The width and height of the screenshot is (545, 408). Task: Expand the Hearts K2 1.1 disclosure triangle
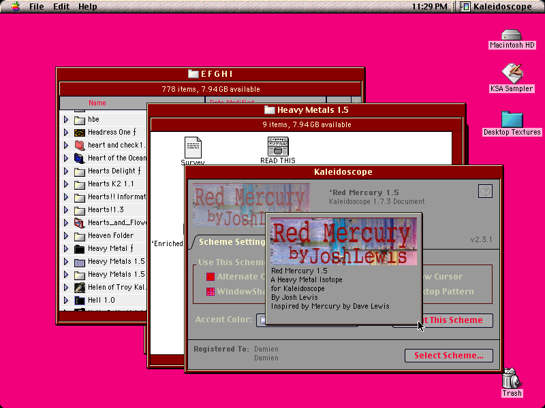(x=66, y=184)
